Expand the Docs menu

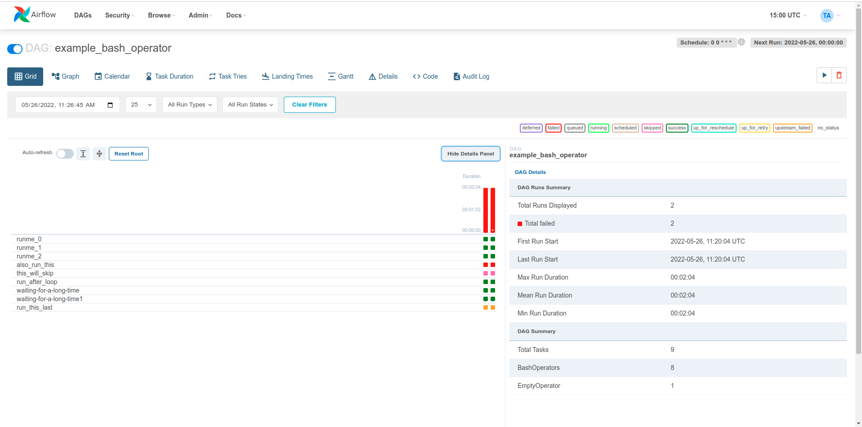[236, 15]
